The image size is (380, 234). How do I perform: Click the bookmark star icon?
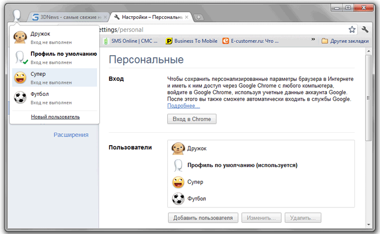pyautogui.click(x=352, y=29)
